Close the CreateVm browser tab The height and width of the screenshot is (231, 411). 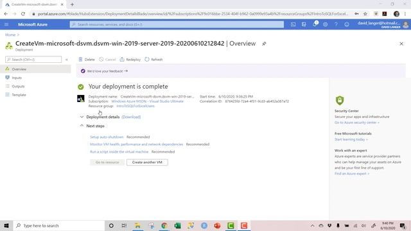[x=62, y=4]
